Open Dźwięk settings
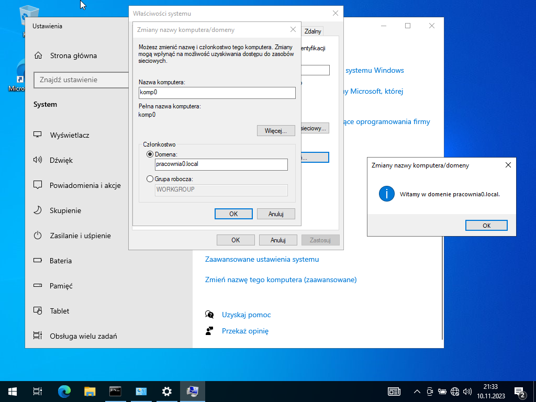 coord(61,160)
